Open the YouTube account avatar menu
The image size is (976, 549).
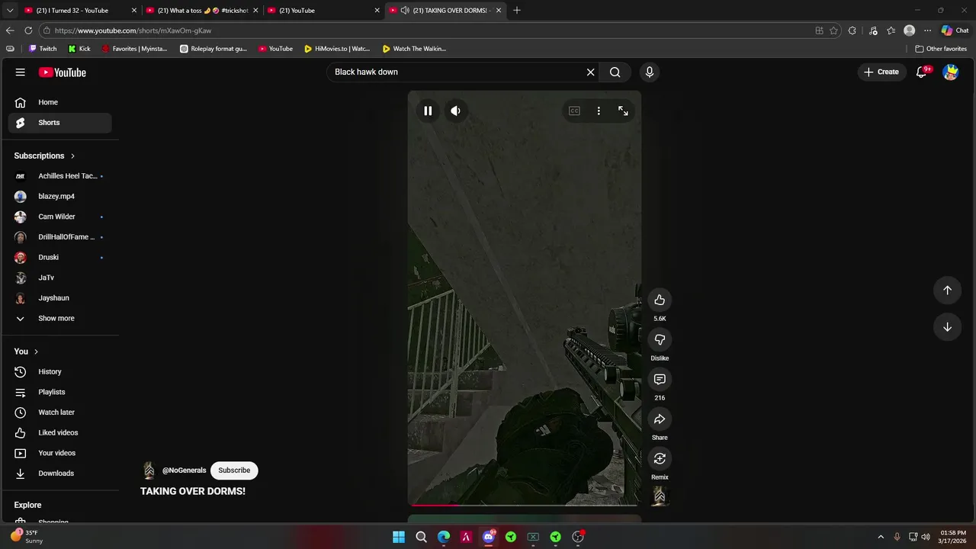(x=950, y=72)
